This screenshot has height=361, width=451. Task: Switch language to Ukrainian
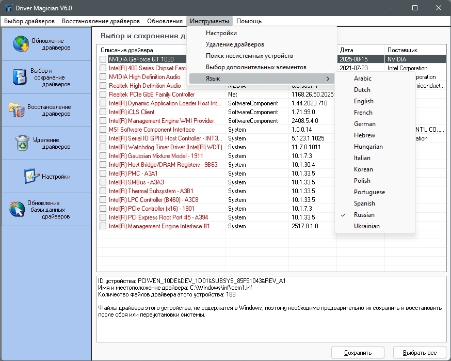pyautogui.click(x=375, y=226)
